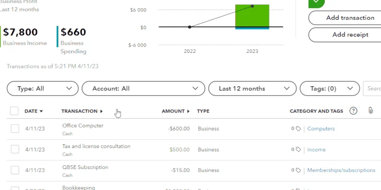
Task: Open the Income category link for Tax consultation
Action: pyautogui.click(x=316, y=150)
